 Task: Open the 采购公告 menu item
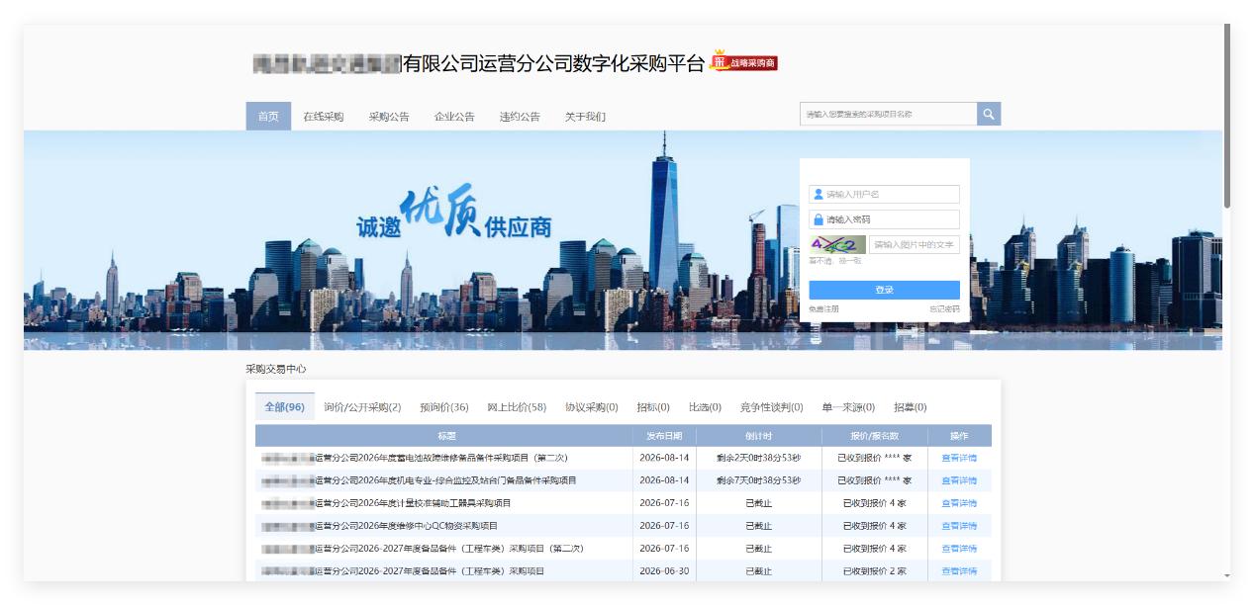(389, 116)
